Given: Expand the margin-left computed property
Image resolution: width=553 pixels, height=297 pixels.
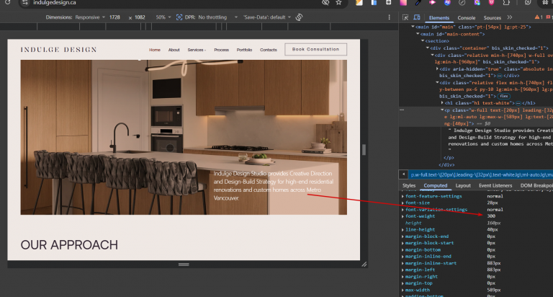Looking at the screenshot, I should pyautogui.click(x=403, y=270).
